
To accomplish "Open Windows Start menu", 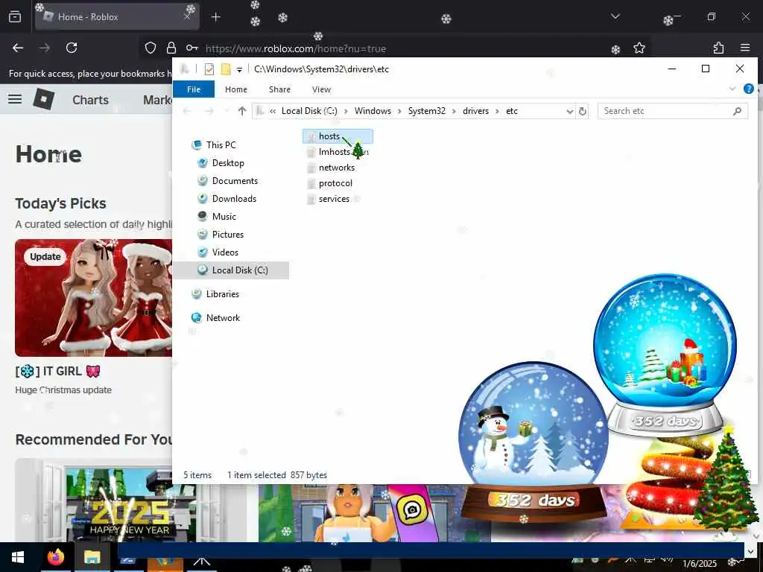I will tap(18, 557).
